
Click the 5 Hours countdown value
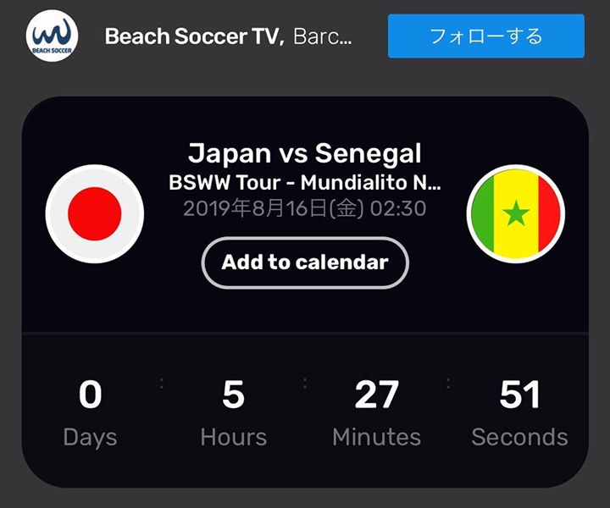[234, 395]
